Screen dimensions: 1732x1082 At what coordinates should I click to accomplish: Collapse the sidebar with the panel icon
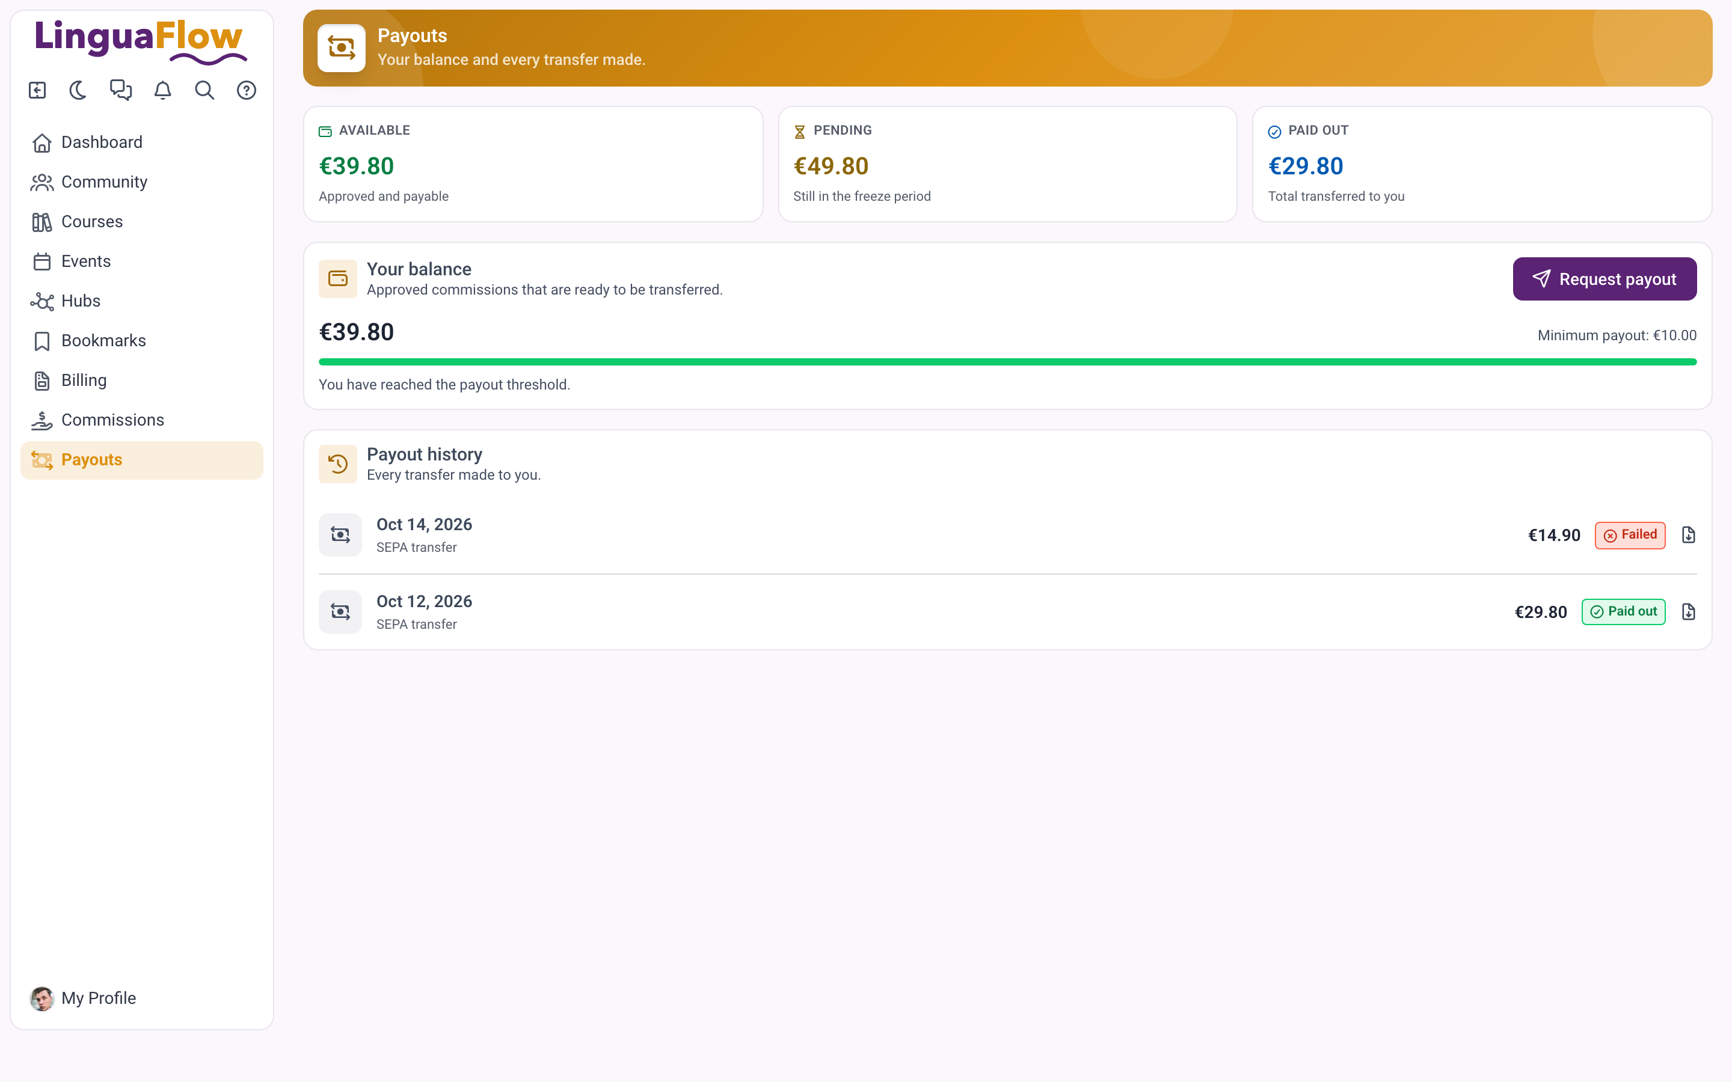coord(37,90)
